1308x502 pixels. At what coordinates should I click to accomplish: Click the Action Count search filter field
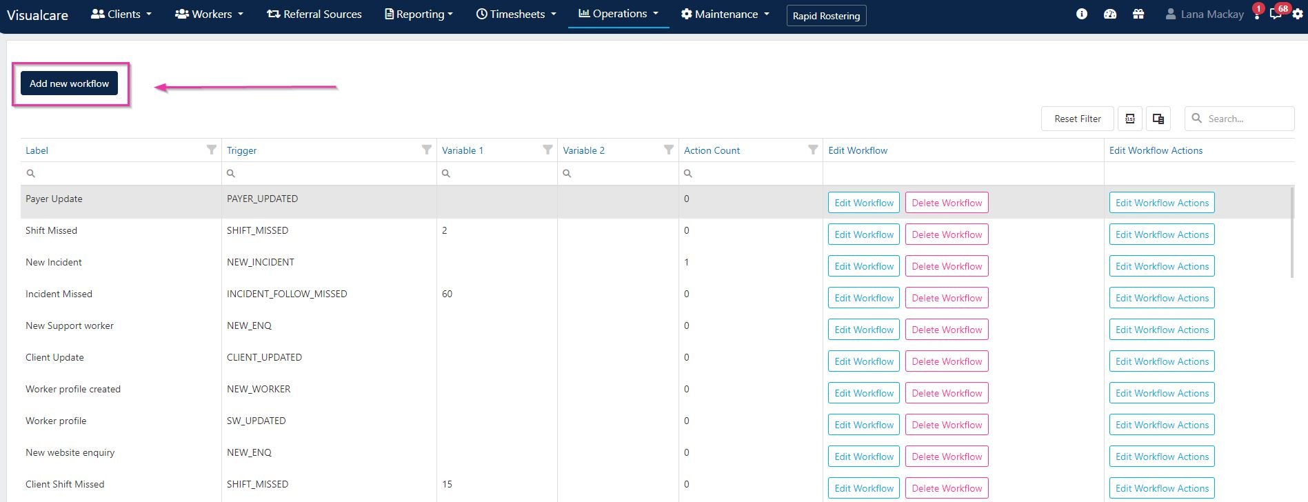tap(750, 173)
